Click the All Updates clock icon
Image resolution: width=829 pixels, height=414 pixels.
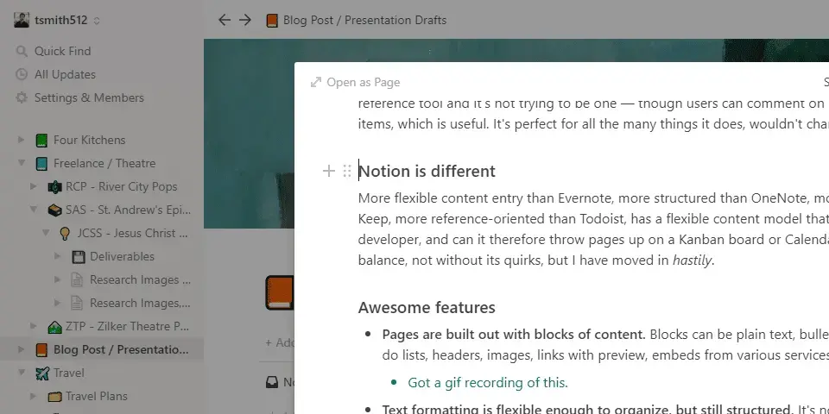(22, 74)
